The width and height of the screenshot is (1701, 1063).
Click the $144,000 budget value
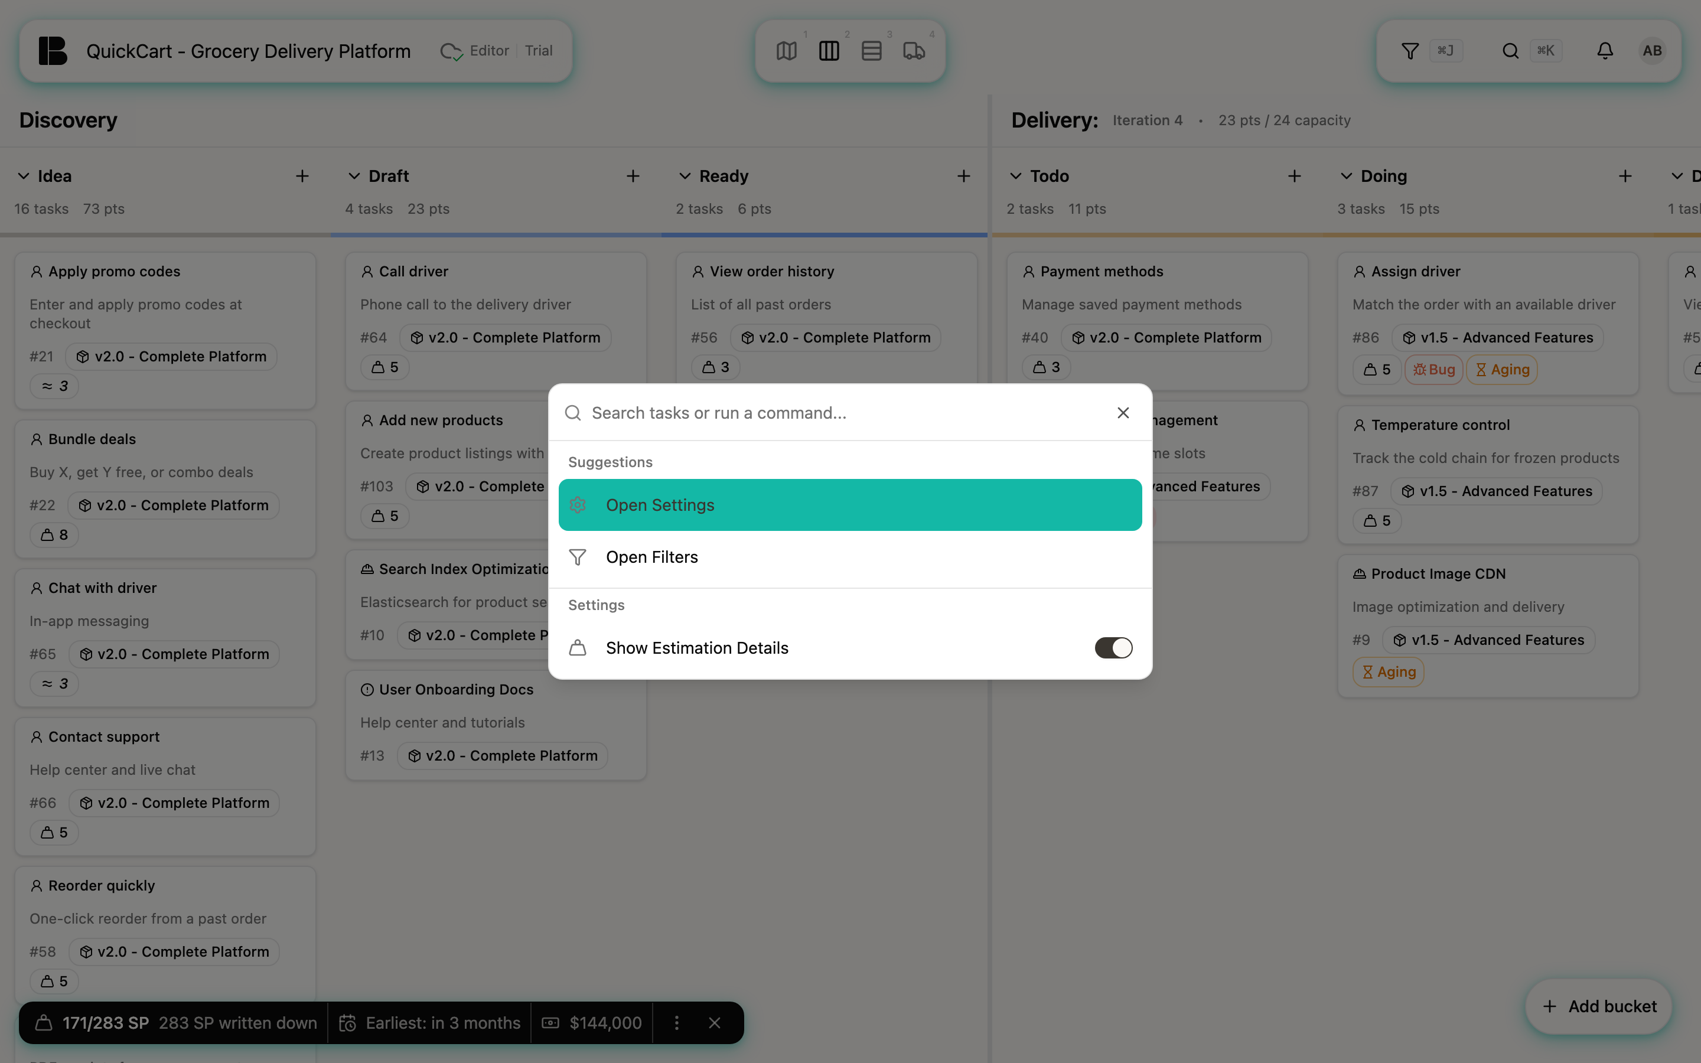tap(605, 1023)
